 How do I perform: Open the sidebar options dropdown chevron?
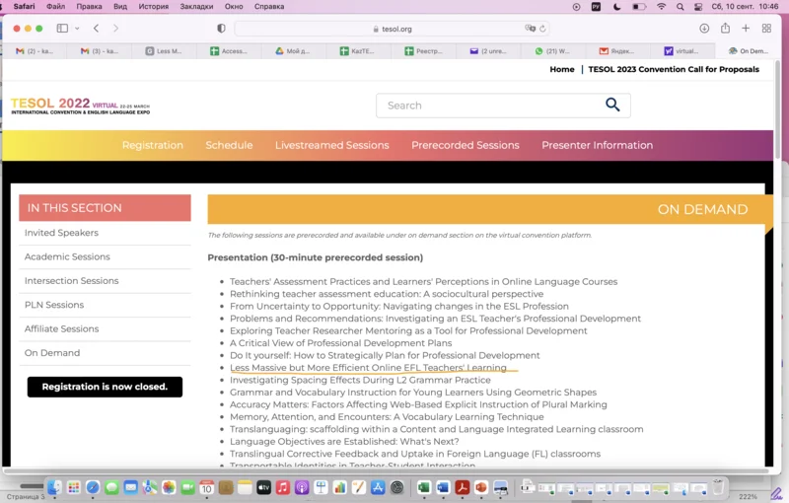pyautogui.click(x=77, y=29)
